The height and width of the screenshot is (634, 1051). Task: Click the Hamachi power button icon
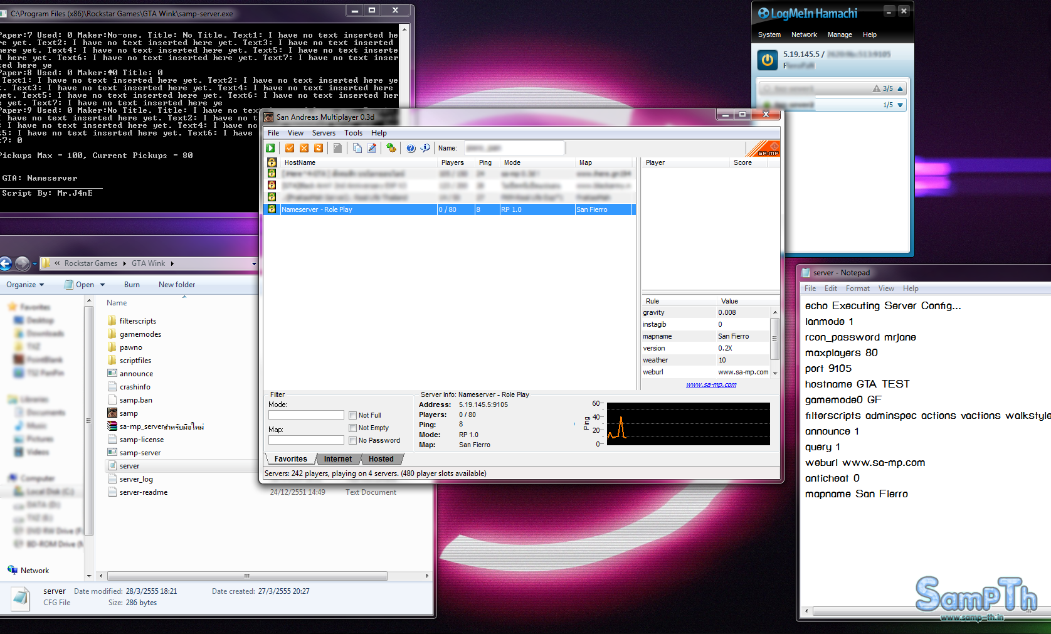pos(768,60)
